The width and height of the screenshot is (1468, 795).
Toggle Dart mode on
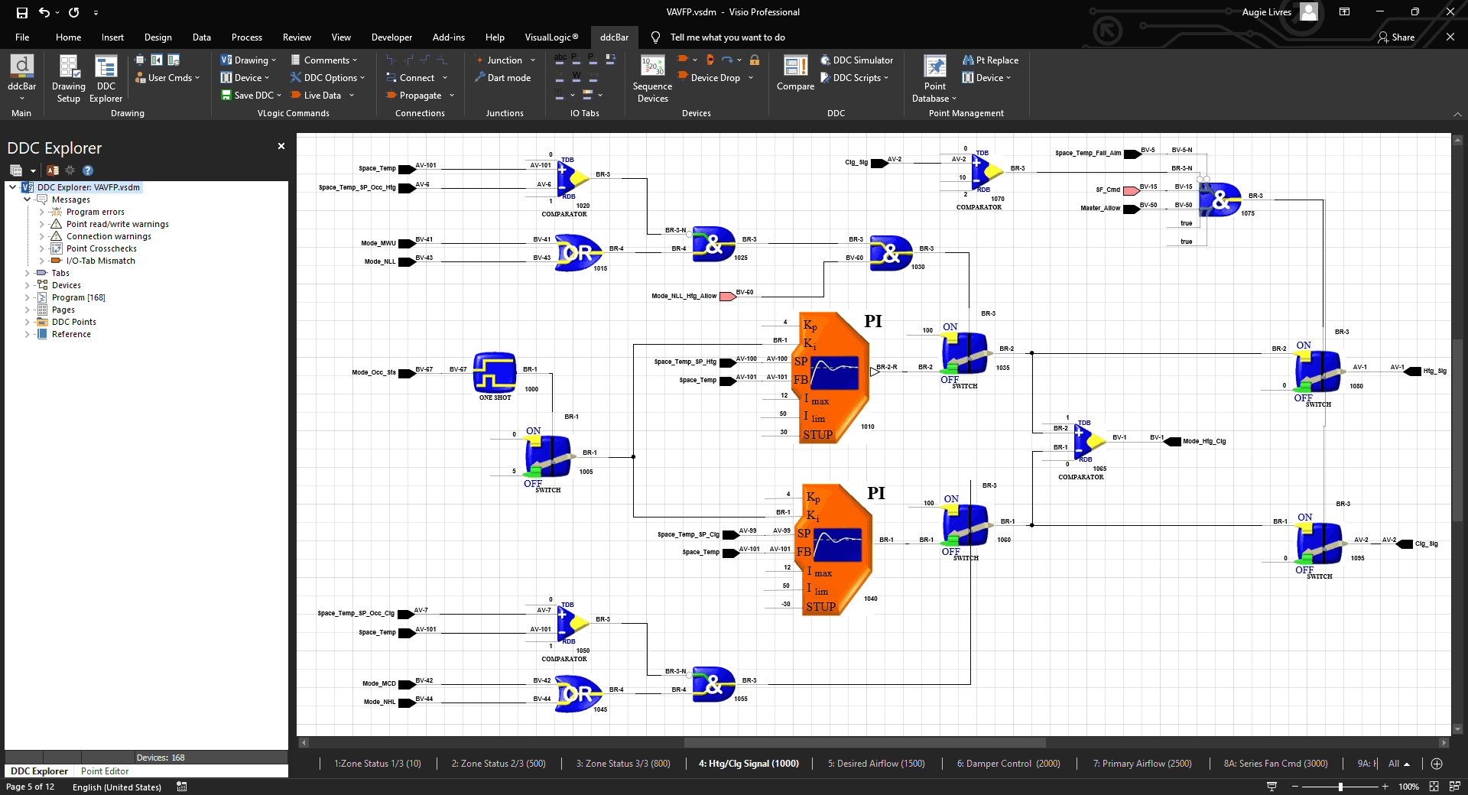pos(502,78)
